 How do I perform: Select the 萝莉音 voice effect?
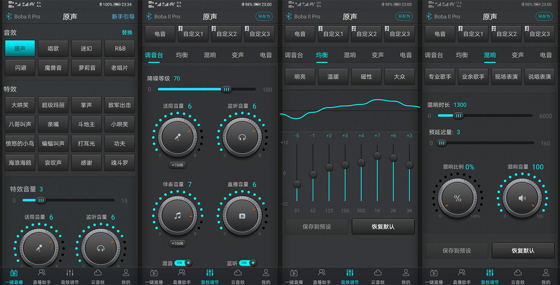pos(86,68)
